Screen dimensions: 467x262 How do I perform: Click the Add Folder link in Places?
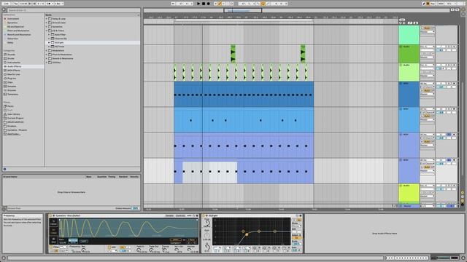(x=14, y=134)
